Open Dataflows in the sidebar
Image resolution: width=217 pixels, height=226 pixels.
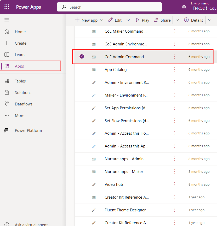[24, 104]
